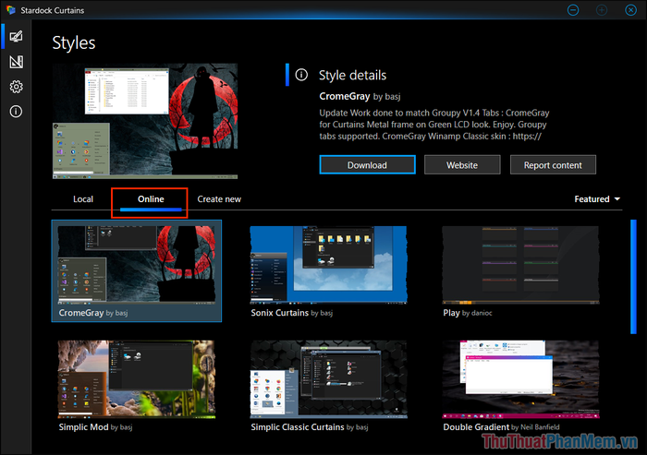Click the Styles page heading
This screenshot has height=455, width=647.
point(74,42)
